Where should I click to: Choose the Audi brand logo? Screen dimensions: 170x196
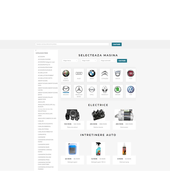(79, 73)
